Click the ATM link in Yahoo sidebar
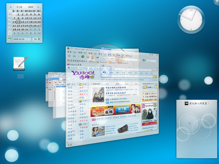Screen dimensions: 219x164 pos(81,98)
